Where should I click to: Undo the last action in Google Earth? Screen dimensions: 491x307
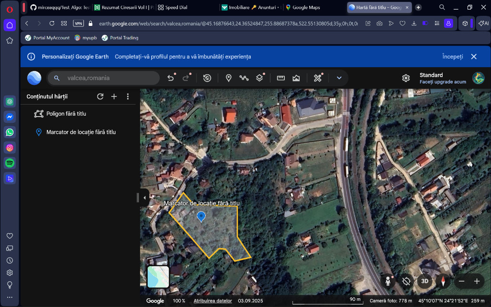(x=170, y=78)
